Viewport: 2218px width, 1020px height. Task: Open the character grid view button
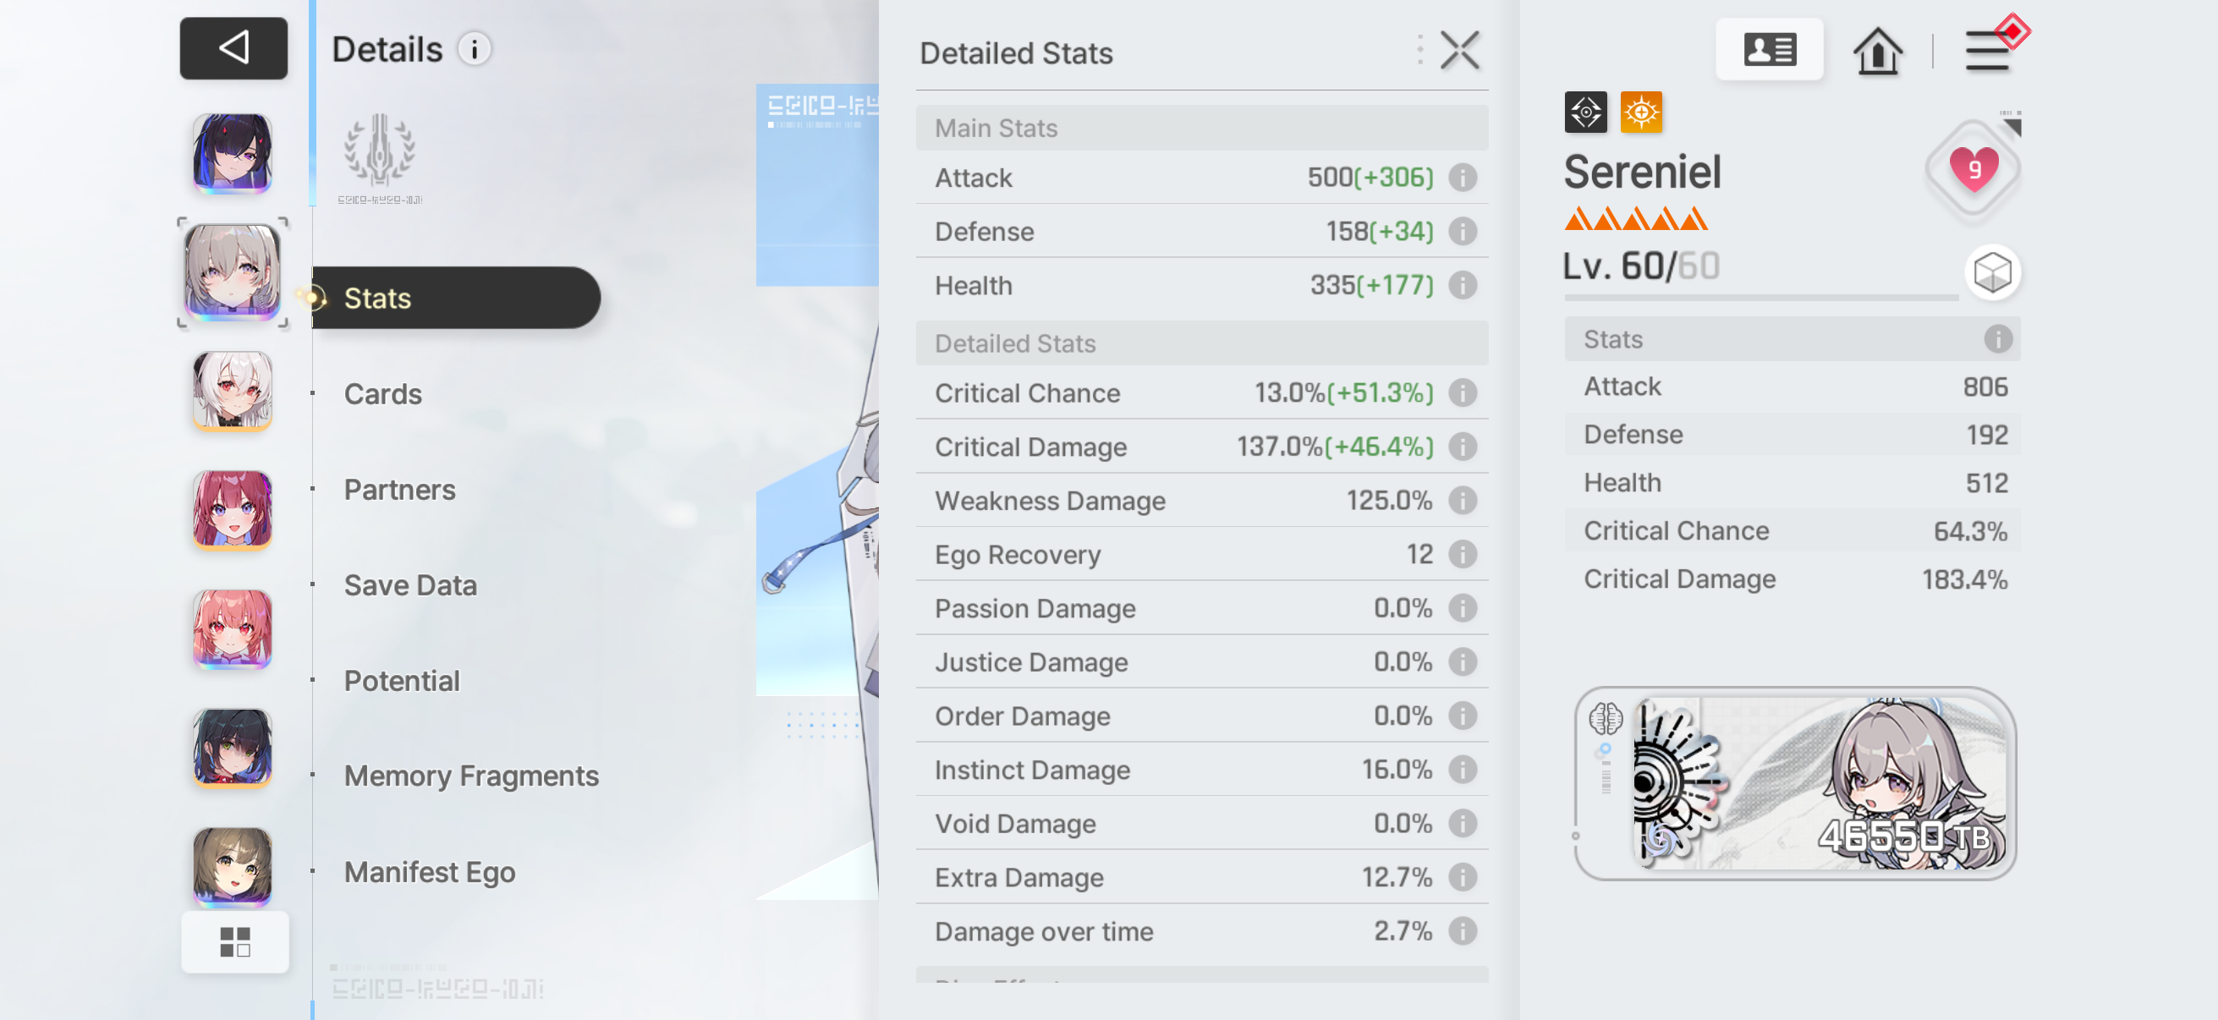pyautogui.click(x=235, y=941)
